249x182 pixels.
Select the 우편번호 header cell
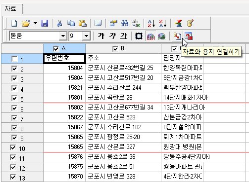[x=64, y=58]
